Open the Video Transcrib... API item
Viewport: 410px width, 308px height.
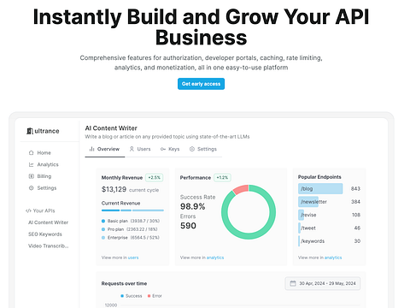click(x=49, y=246)
